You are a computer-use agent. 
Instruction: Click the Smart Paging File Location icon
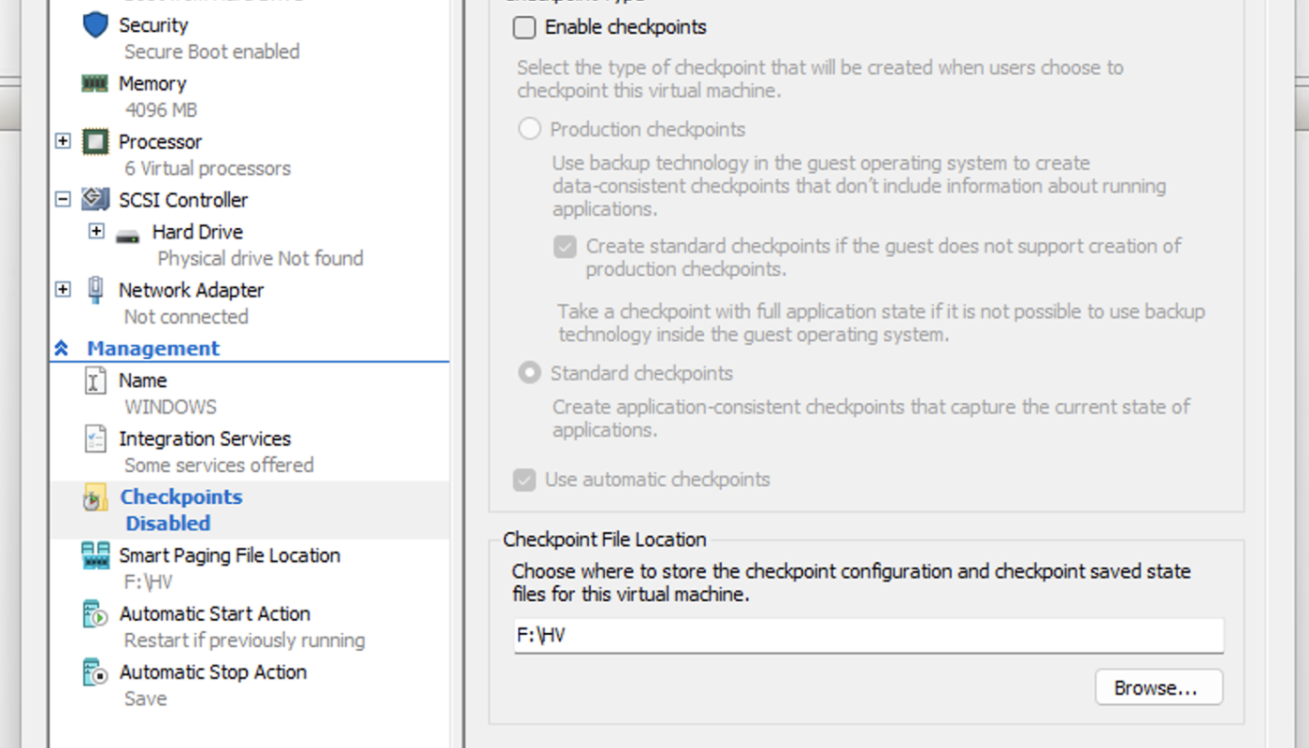pos(95,555)
